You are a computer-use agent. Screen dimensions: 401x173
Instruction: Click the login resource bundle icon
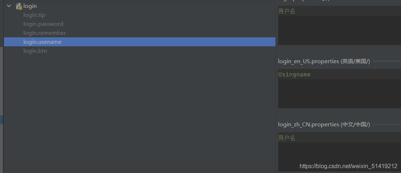coord(19,6)
